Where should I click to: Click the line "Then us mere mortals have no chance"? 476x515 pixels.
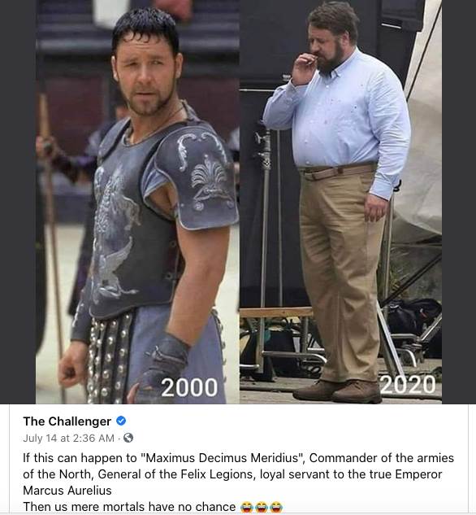[x=129, y=507]
